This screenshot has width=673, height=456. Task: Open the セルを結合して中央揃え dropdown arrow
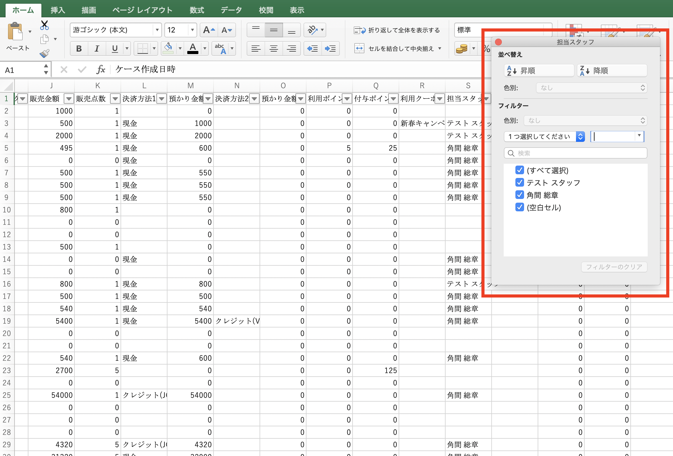(439, 49)
